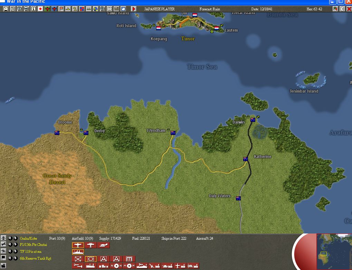This screenshot has width=352, height=270.
Task: Select the Koepang Dutch flag on Timor
Action: 159,28
